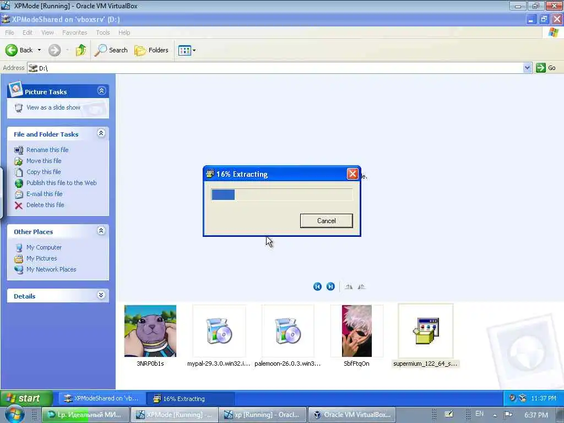Open My Computer link
This screenshot has width=564, height=423.
pyautogui.click(x=44, y=247)
